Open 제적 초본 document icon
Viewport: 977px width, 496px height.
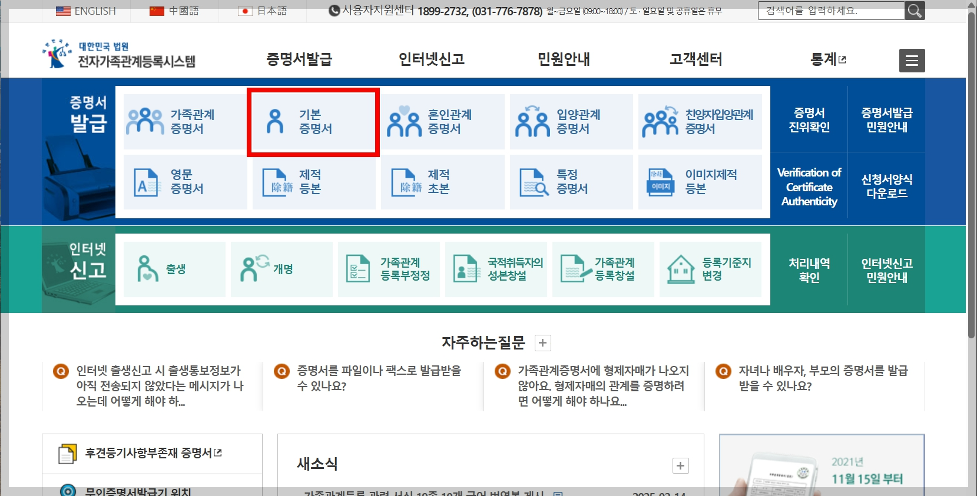406,182
